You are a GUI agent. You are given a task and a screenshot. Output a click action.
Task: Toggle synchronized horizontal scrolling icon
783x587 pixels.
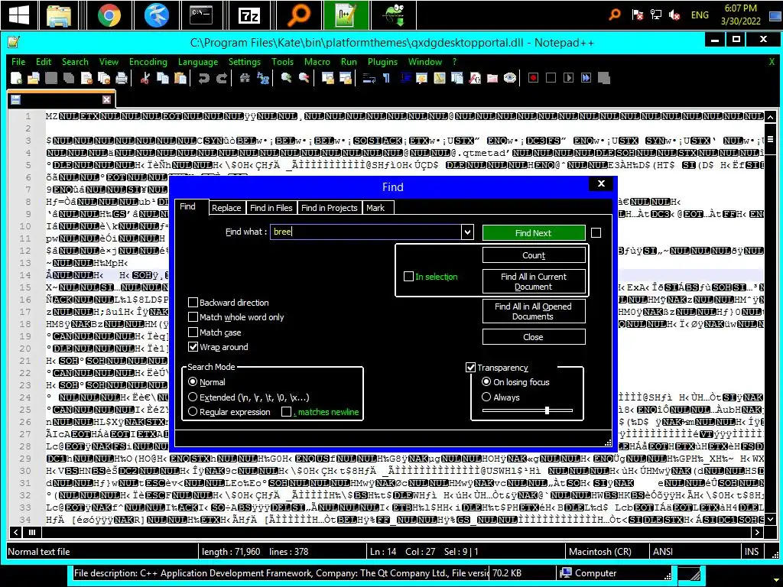coord(345,78)
